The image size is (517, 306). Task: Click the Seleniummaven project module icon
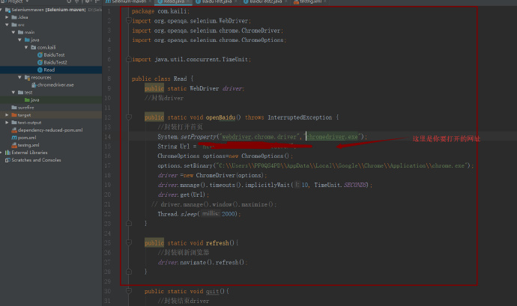pos(7,10)
